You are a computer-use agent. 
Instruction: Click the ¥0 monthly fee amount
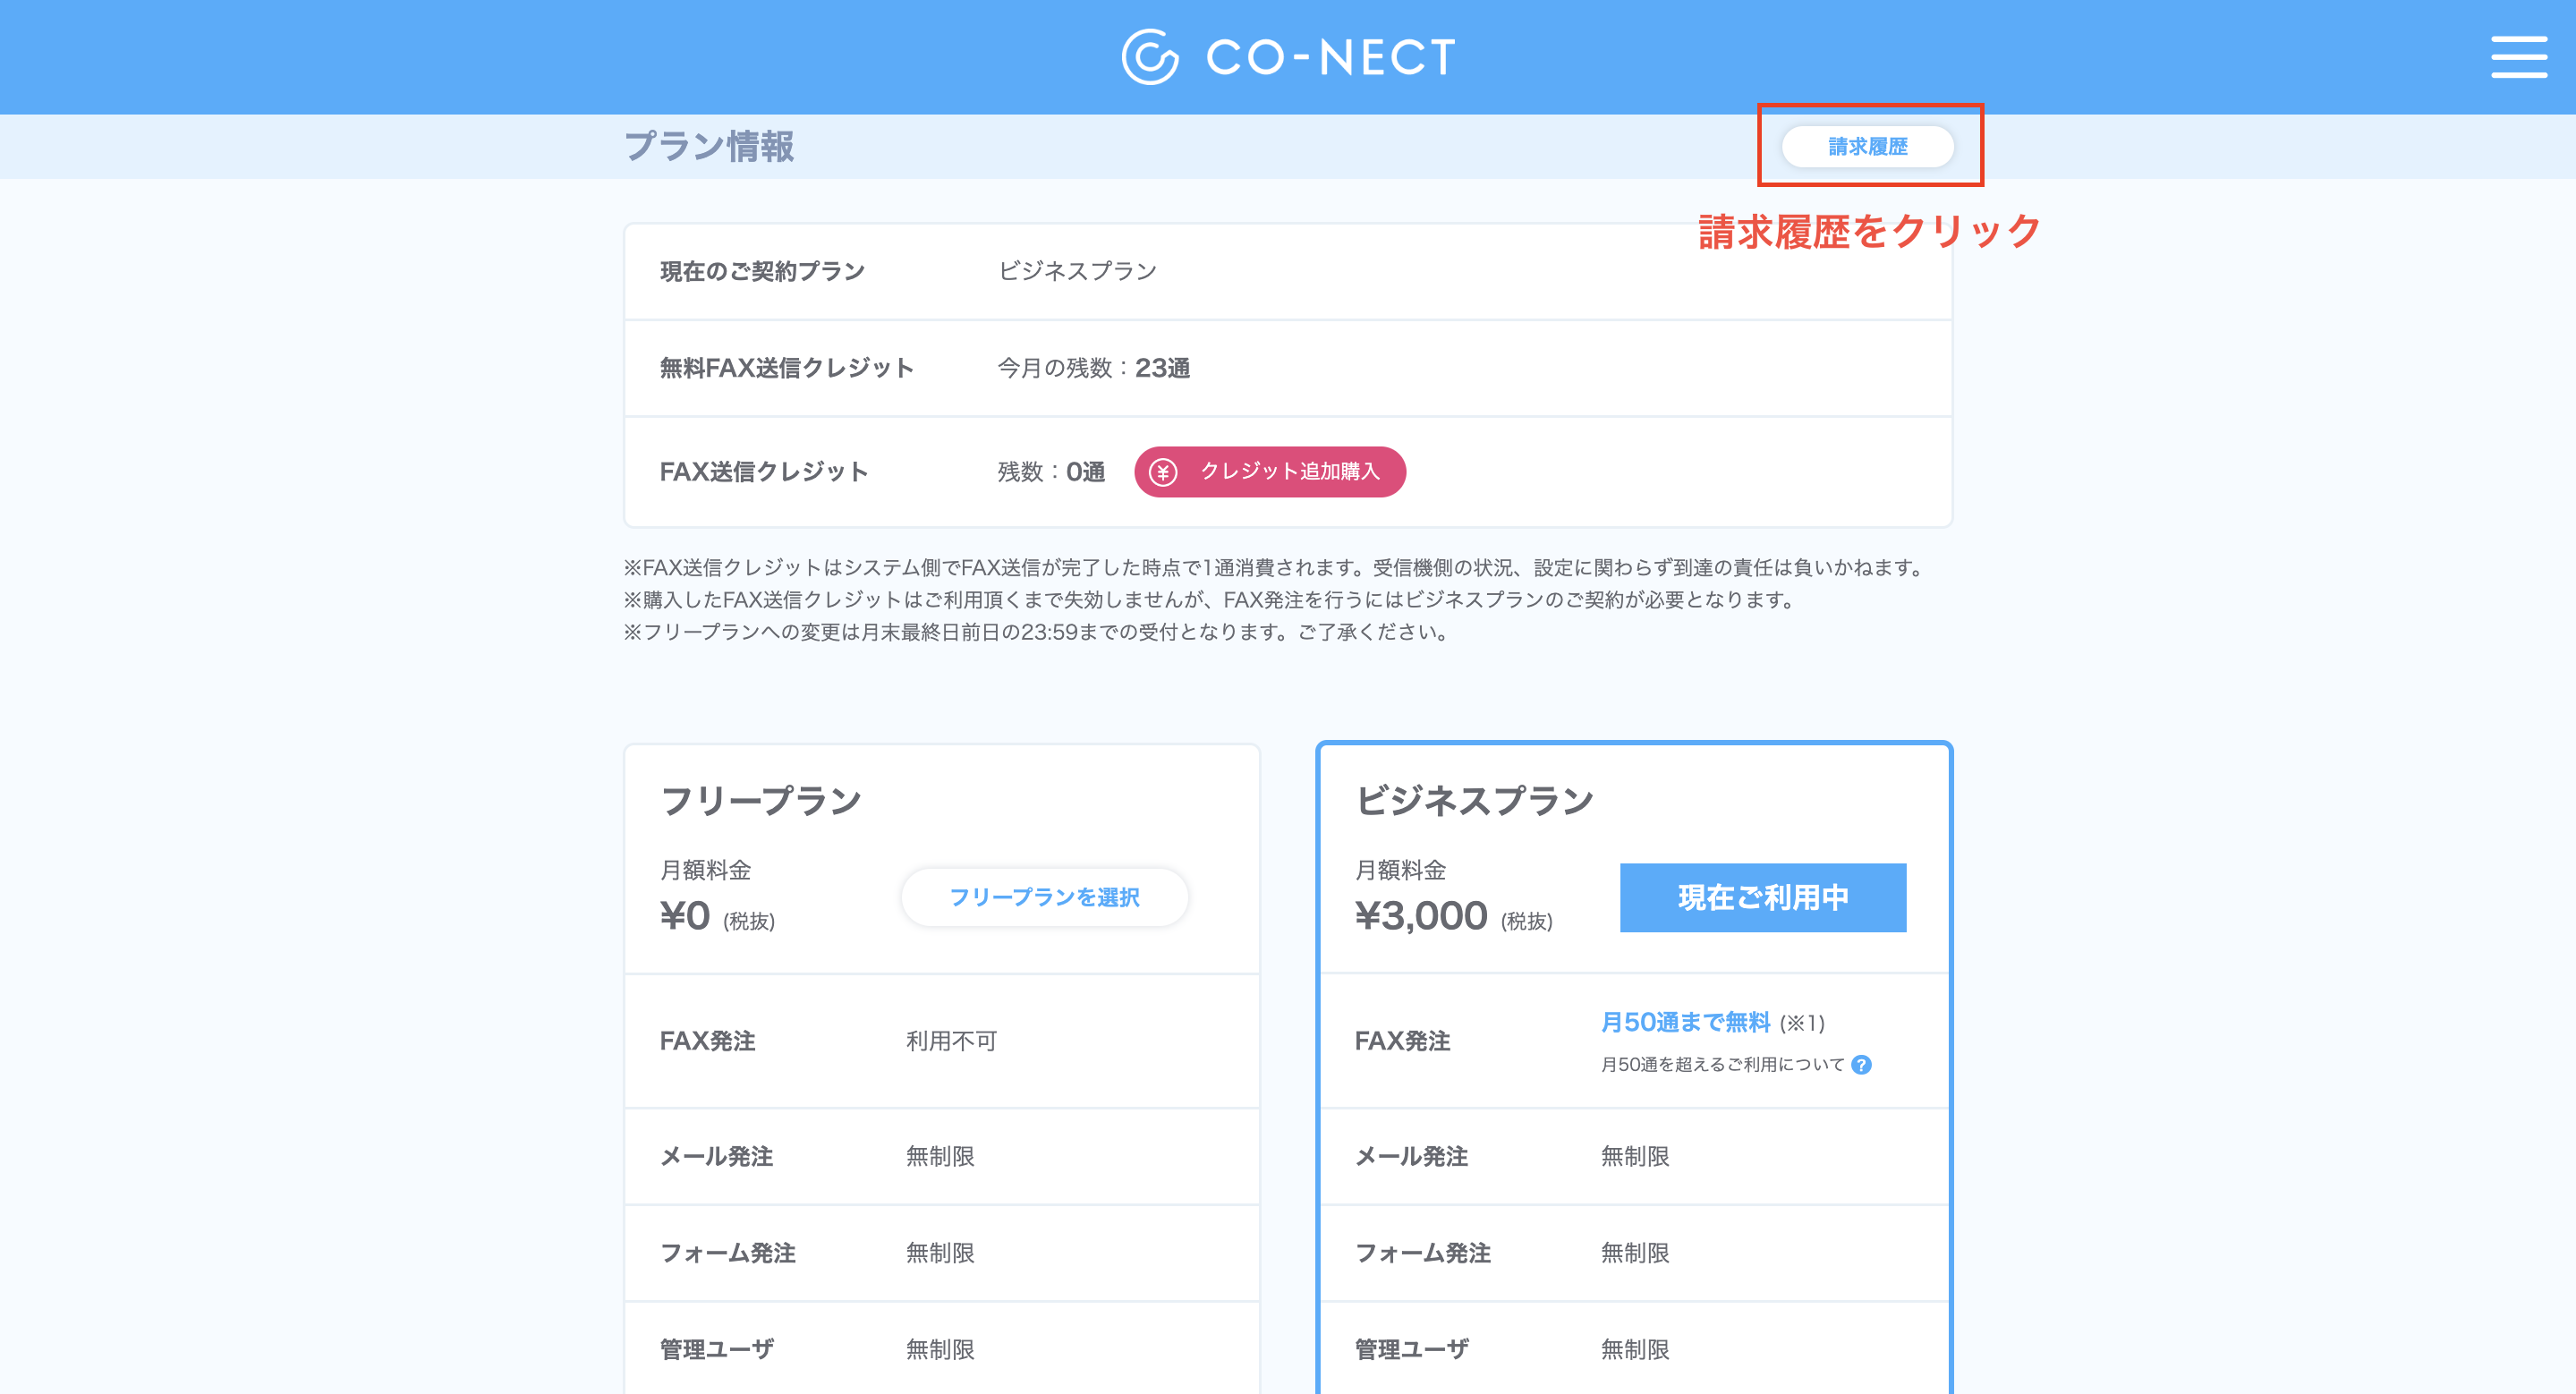click(x=685, y=915)
